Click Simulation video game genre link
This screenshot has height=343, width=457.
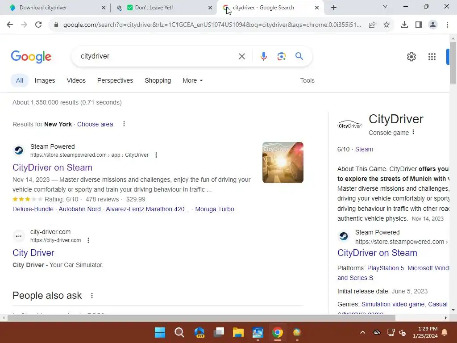pos(393,304)
